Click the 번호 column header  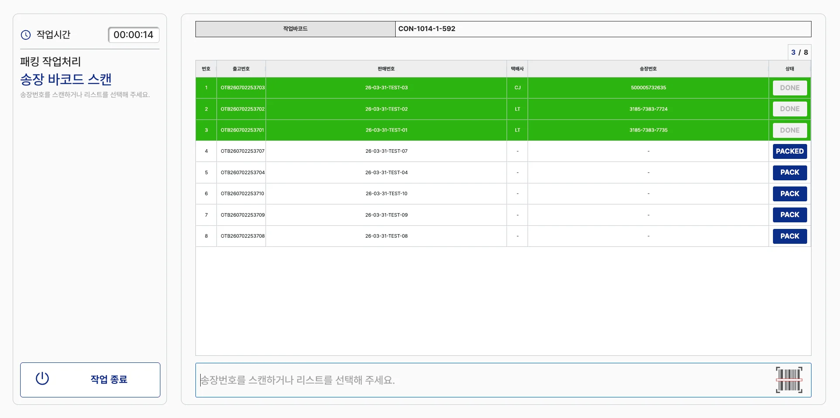point(206,69)
